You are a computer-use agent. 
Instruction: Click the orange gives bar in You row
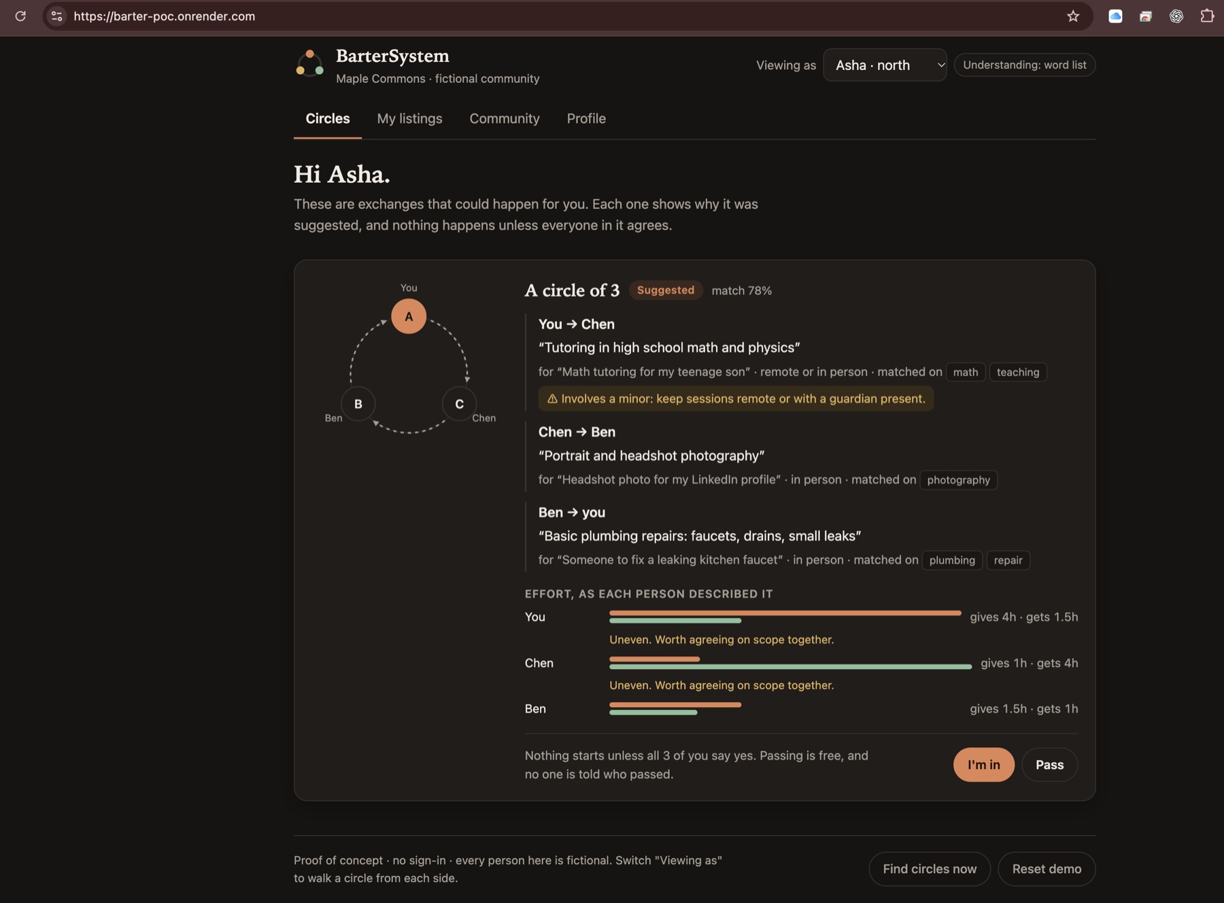pos(785,613)
